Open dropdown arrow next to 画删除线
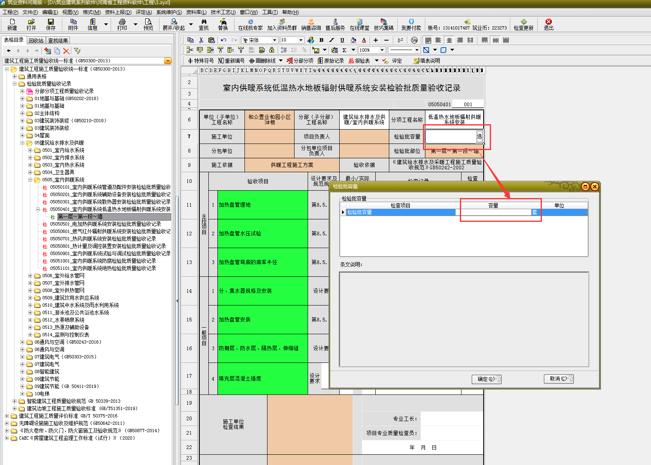Screen dimensions: 651x465 click(x=281, y=61)
